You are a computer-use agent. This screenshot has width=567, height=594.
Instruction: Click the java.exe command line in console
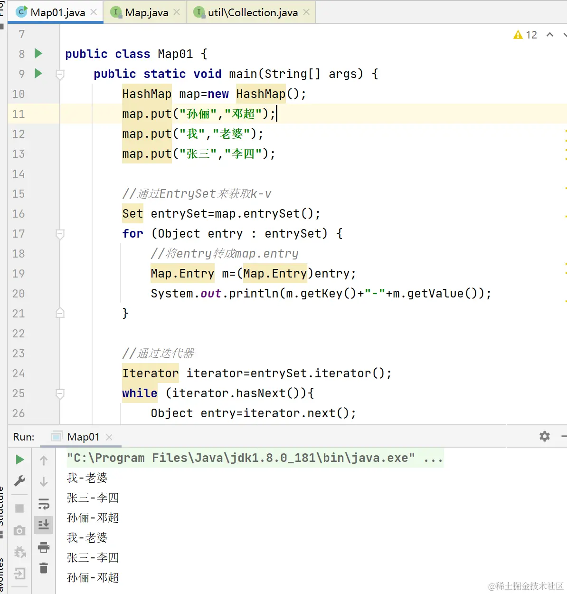click(255, 458)
